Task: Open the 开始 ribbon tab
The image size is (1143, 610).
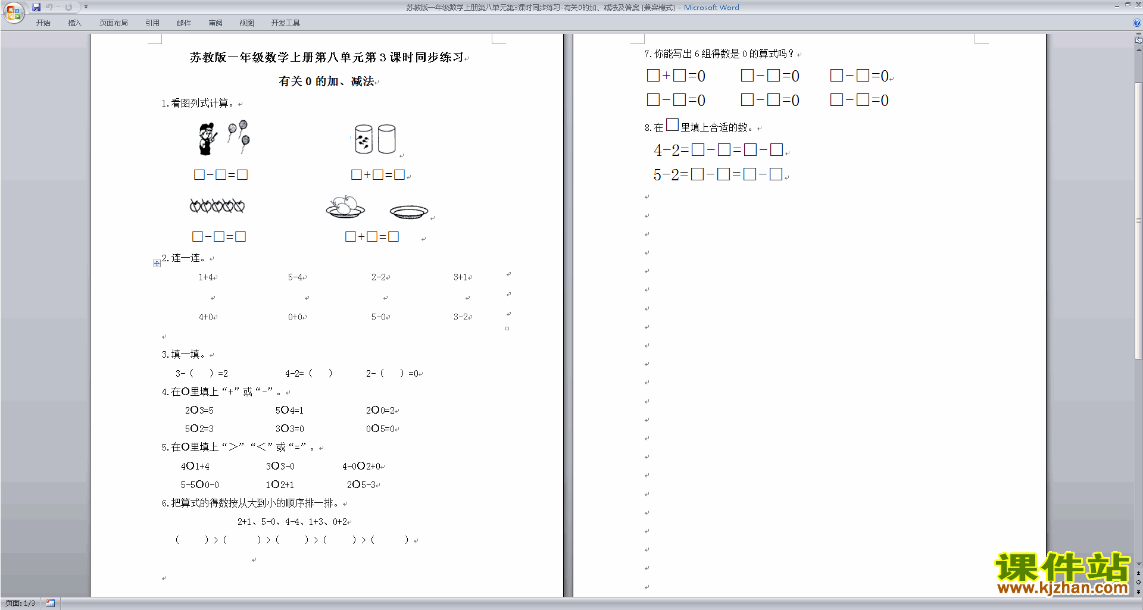Action: point(43,23)
